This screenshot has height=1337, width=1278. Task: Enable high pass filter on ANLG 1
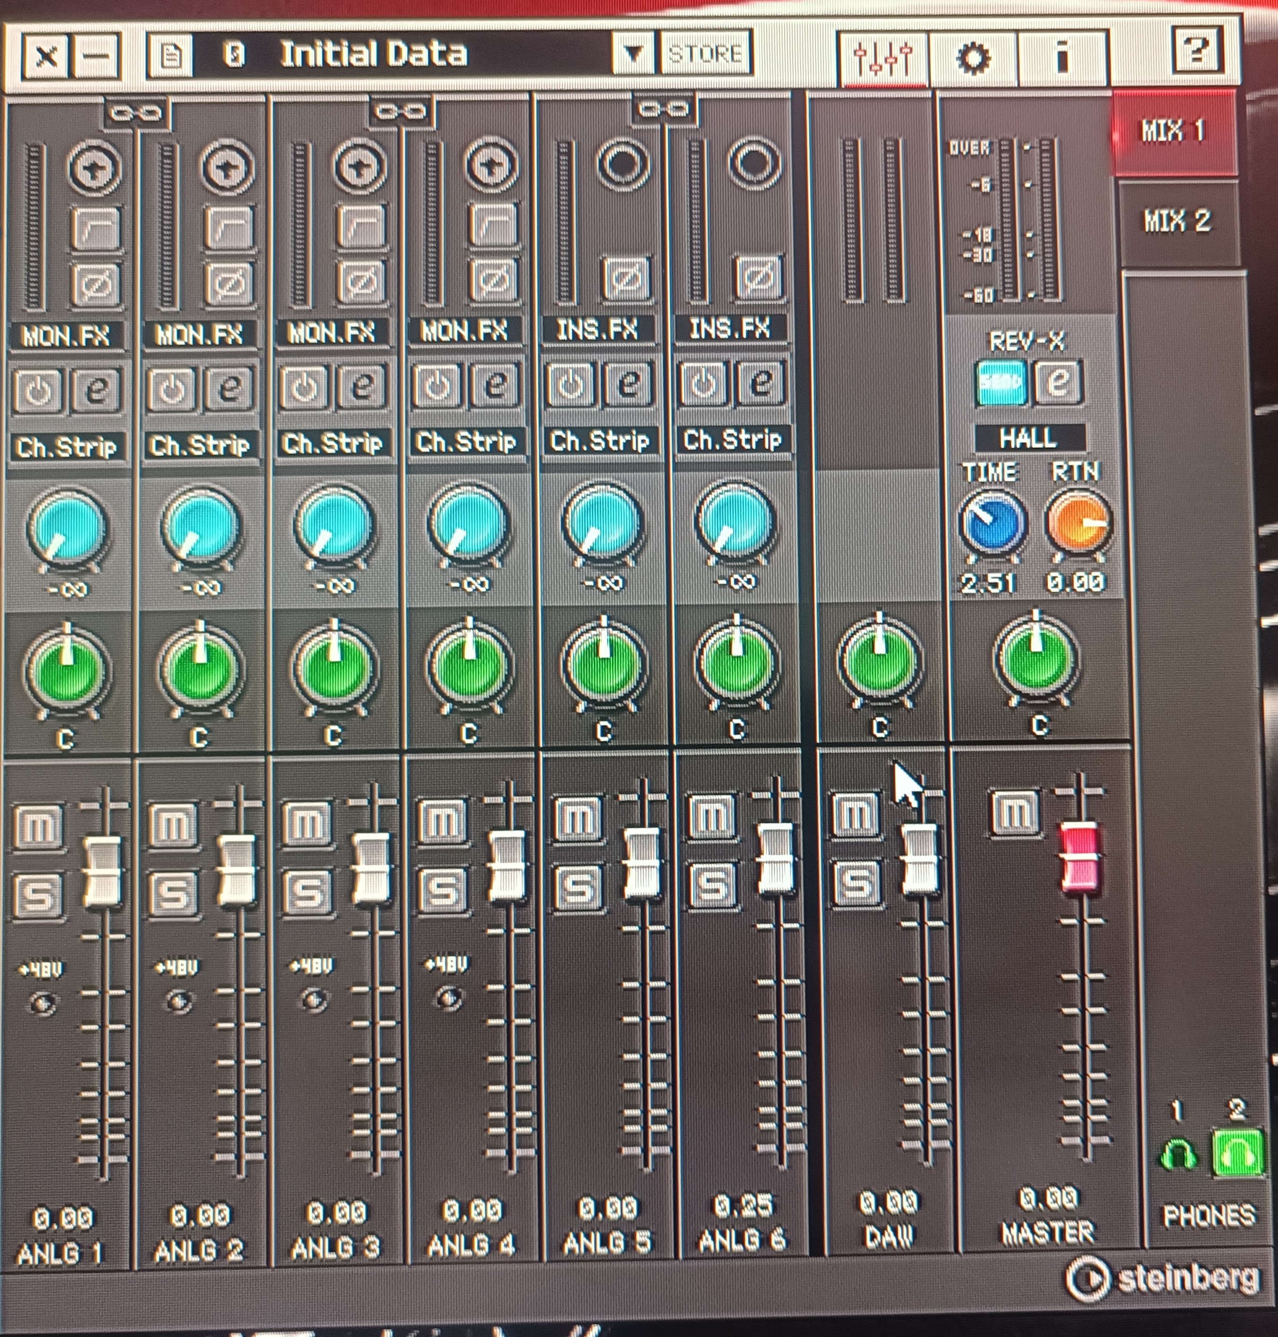pos(97,228)
